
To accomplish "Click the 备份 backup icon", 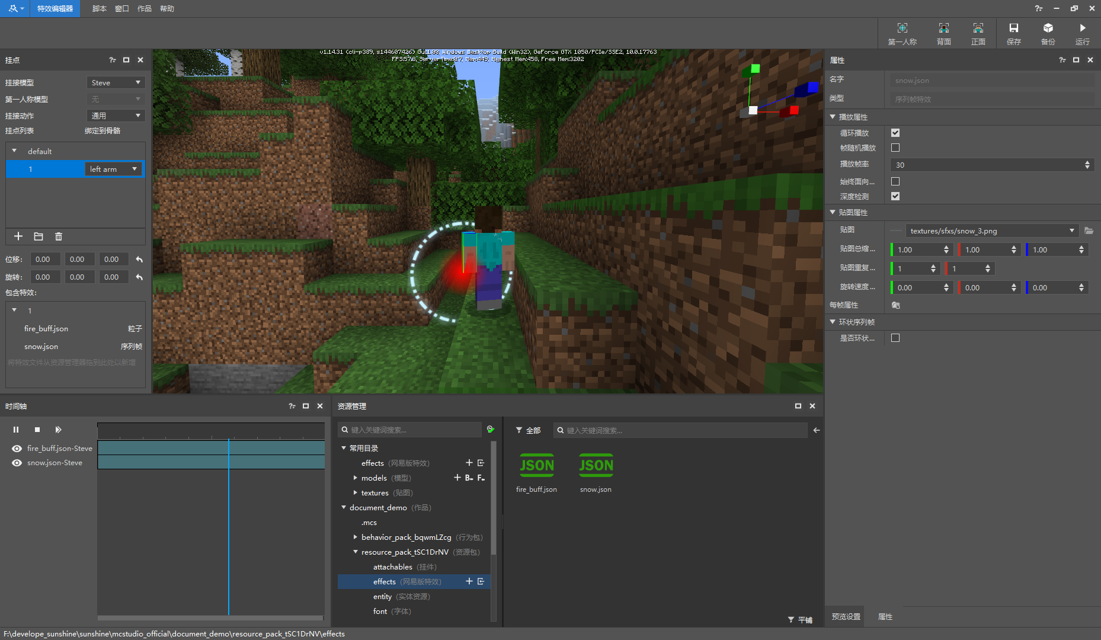I will pos(1048,34).
